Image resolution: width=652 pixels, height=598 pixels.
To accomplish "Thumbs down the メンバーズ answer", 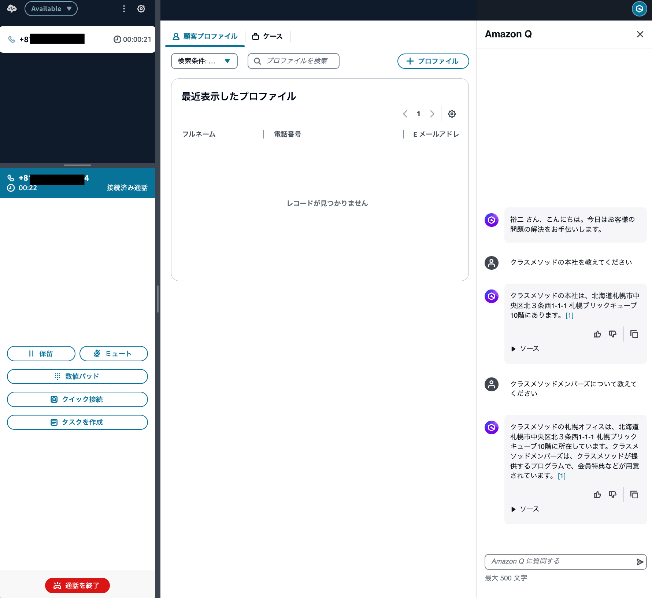I will 612,495.
